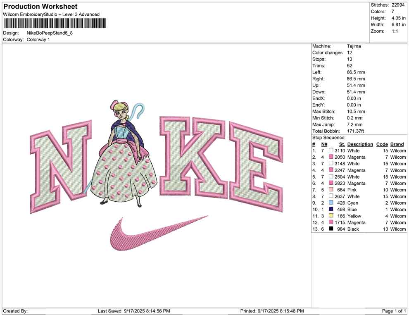Click the blue swatch in stop row 10
This screenshot has height=315, width=409.
point(331,209)
